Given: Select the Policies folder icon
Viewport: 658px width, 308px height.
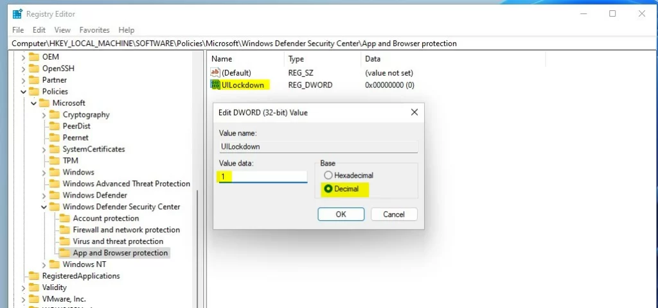Looking at the screenshot, I should 34,91.
